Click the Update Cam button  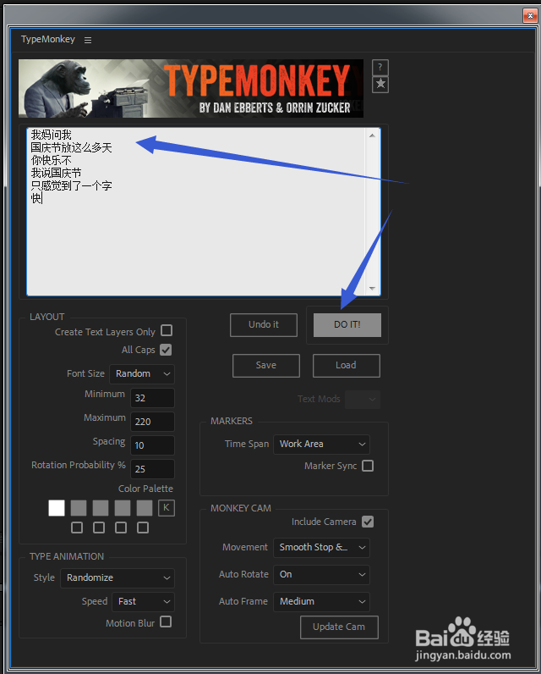[x=339, y=627]
